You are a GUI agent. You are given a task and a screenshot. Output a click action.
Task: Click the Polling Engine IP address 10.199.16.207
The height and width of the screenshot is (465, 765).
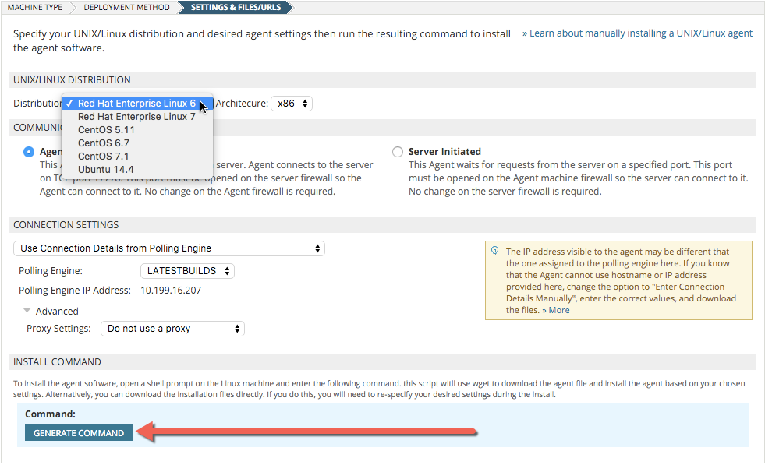pos(171,290)
